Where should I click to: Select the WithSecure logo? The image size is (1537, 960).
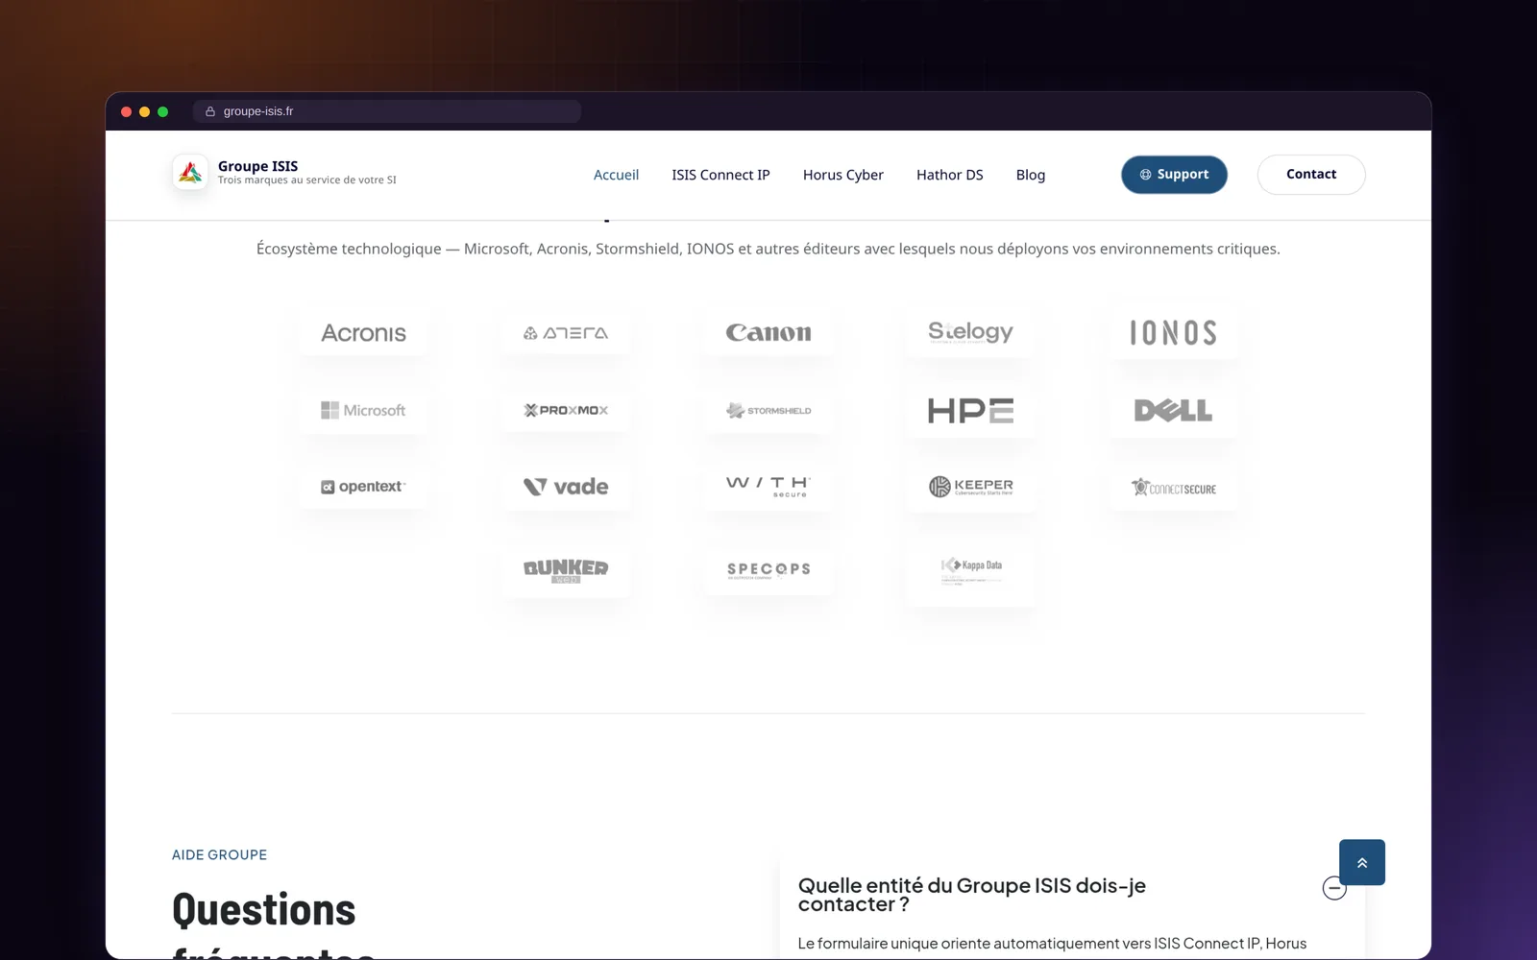tap(768, 487)
